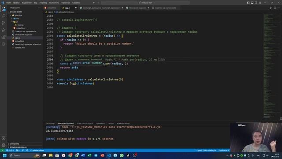Open Yandex Browser from the taskbar
The image size is (282, 159).
(63, 155)
